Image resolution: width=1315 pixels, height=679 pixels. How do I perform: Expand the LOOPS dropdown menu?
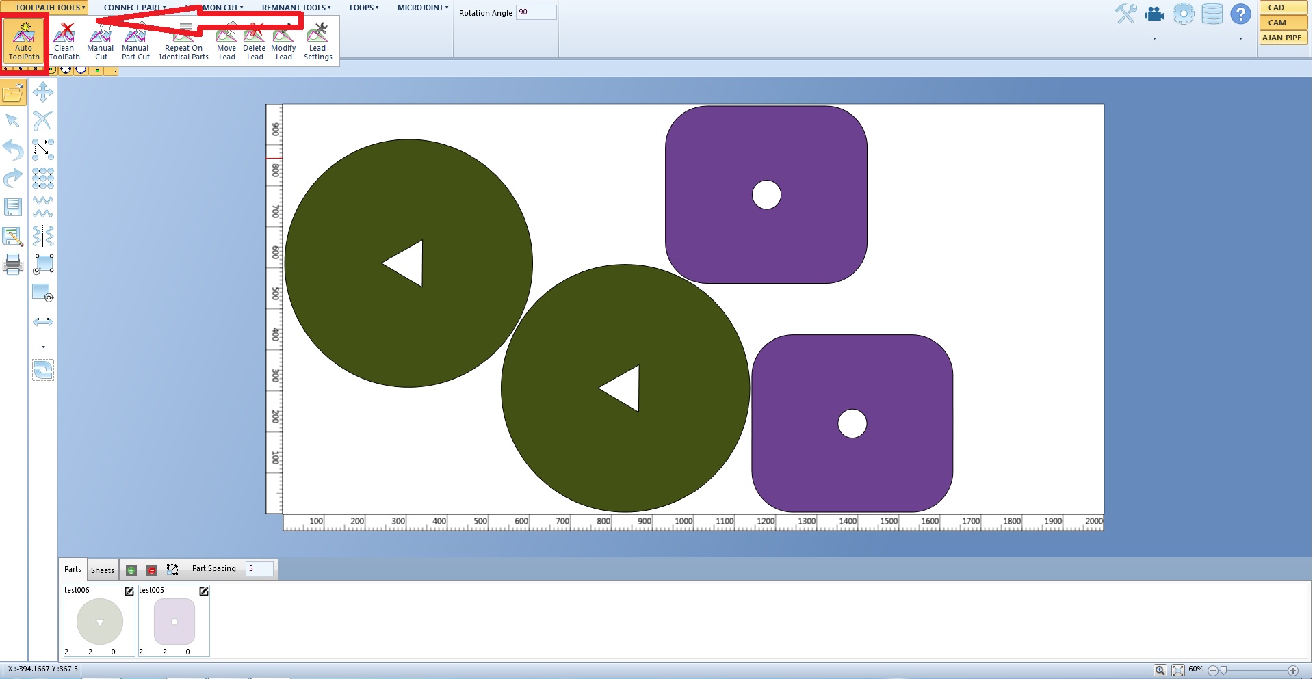pyautogui.click(x=363, y=8)
